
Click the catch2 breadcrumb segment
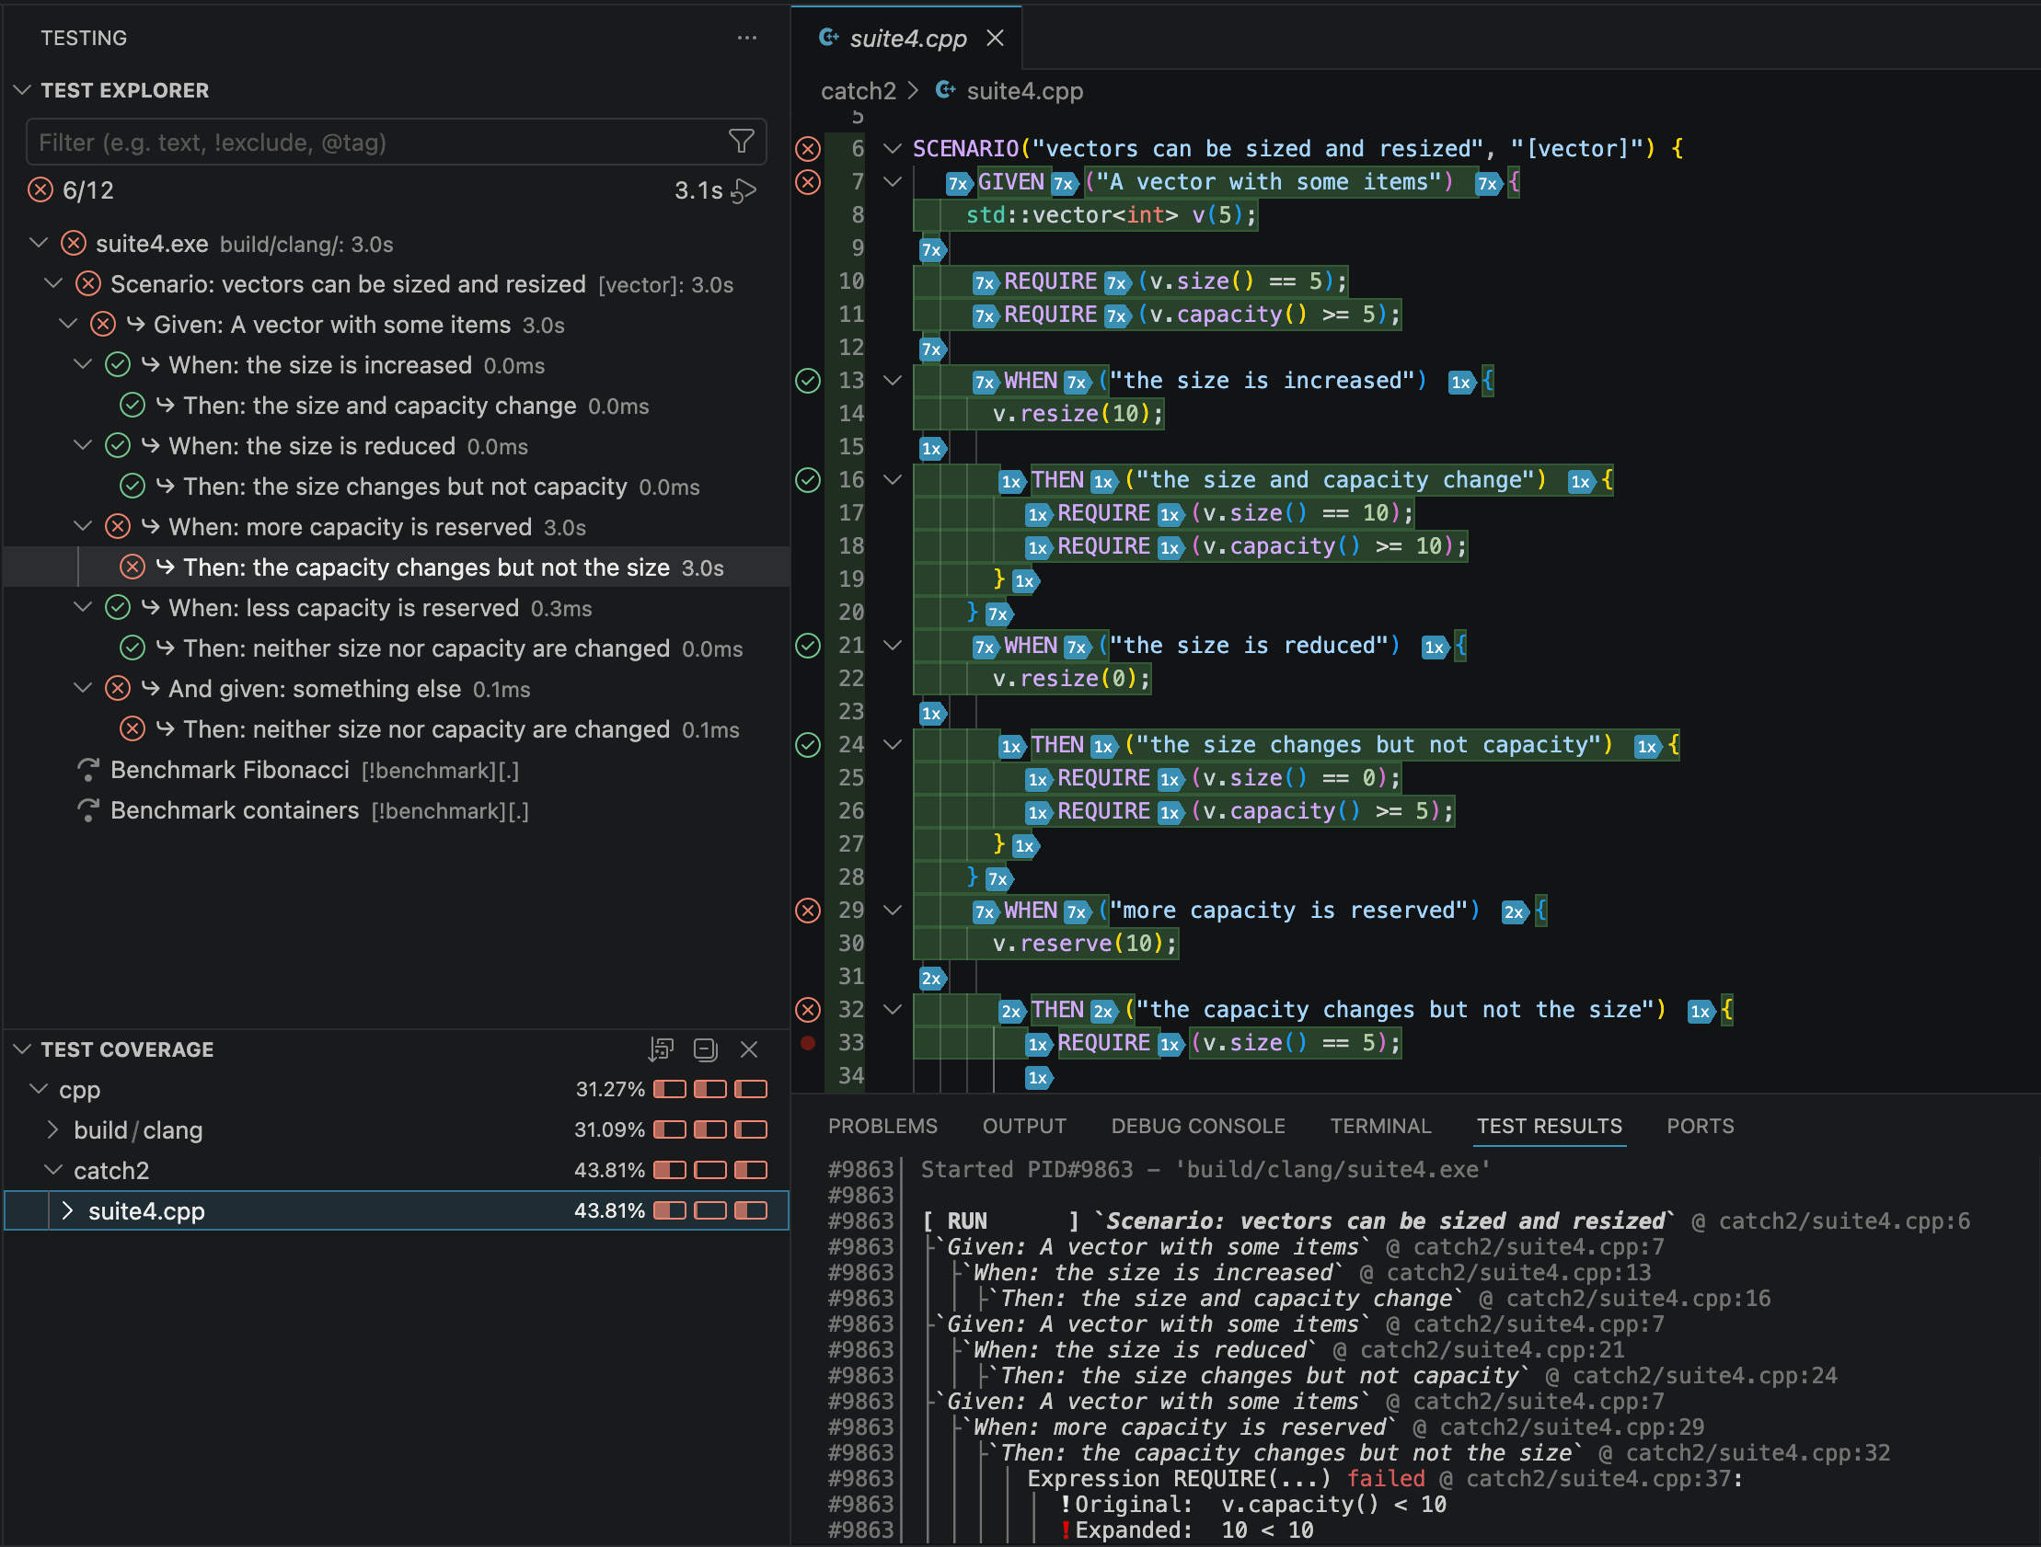pyautogui.click(x=859, y=90)
